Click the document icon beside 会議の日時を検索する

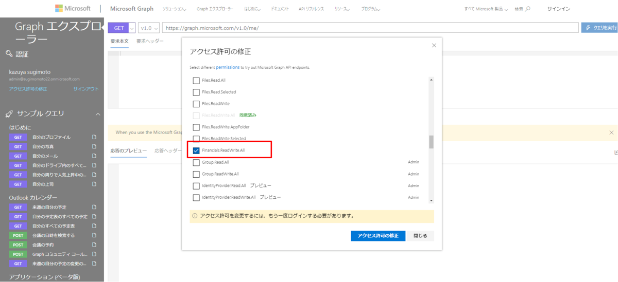tap(94, 235)
